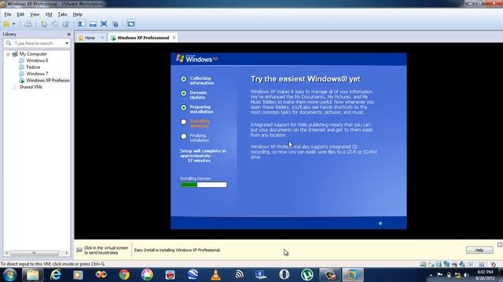The width and height of the screenshot is (503, 282).
Task: Dismiss the Easy Install message bar
Action: tap(500, 244)
